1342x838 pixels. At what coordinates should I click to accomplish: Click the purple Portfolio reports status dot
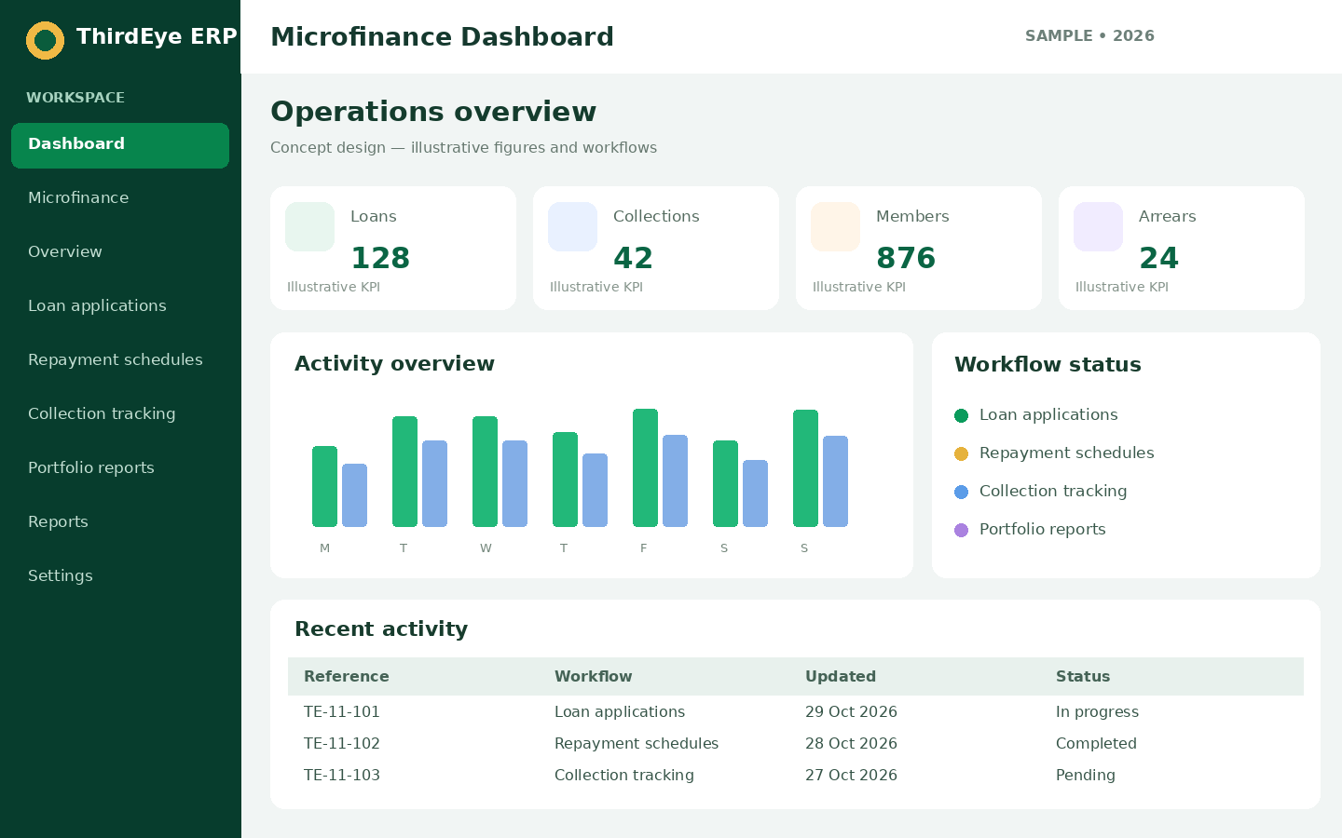pos(961,530)
